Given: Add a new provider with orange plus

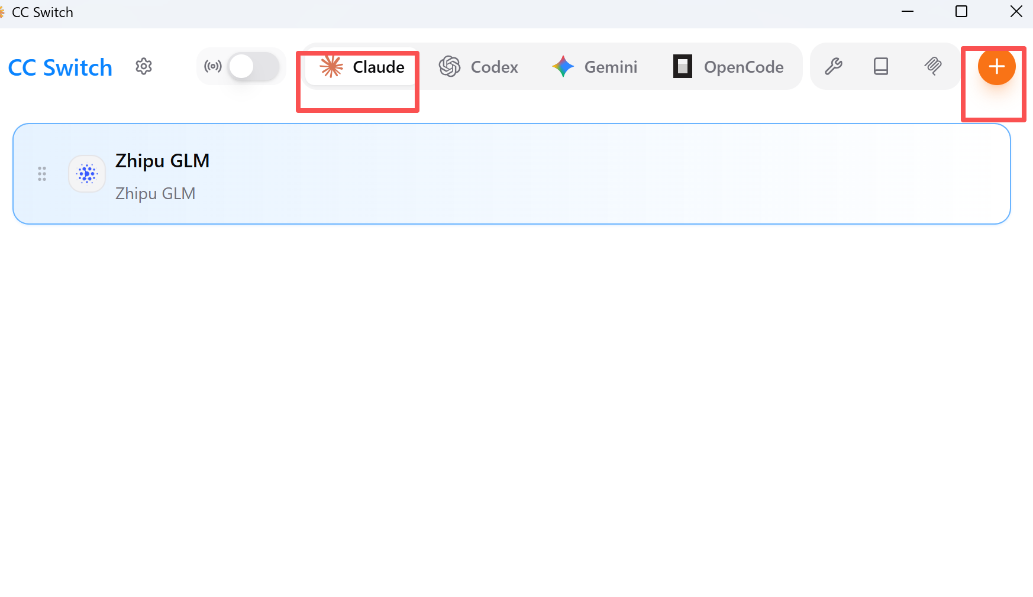Looking at the screenshot, I should (997, 66).
